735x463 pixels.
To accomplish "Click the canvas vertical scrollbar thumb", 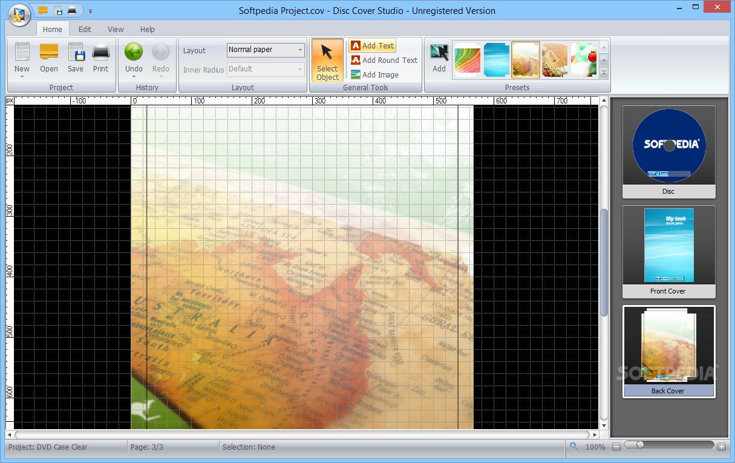I will coord(604,262).
